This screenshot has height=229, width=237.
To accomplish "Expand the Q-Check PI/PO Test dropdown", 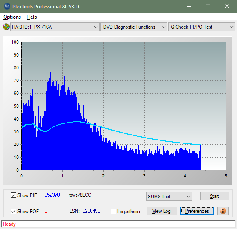I will [202, 27].
